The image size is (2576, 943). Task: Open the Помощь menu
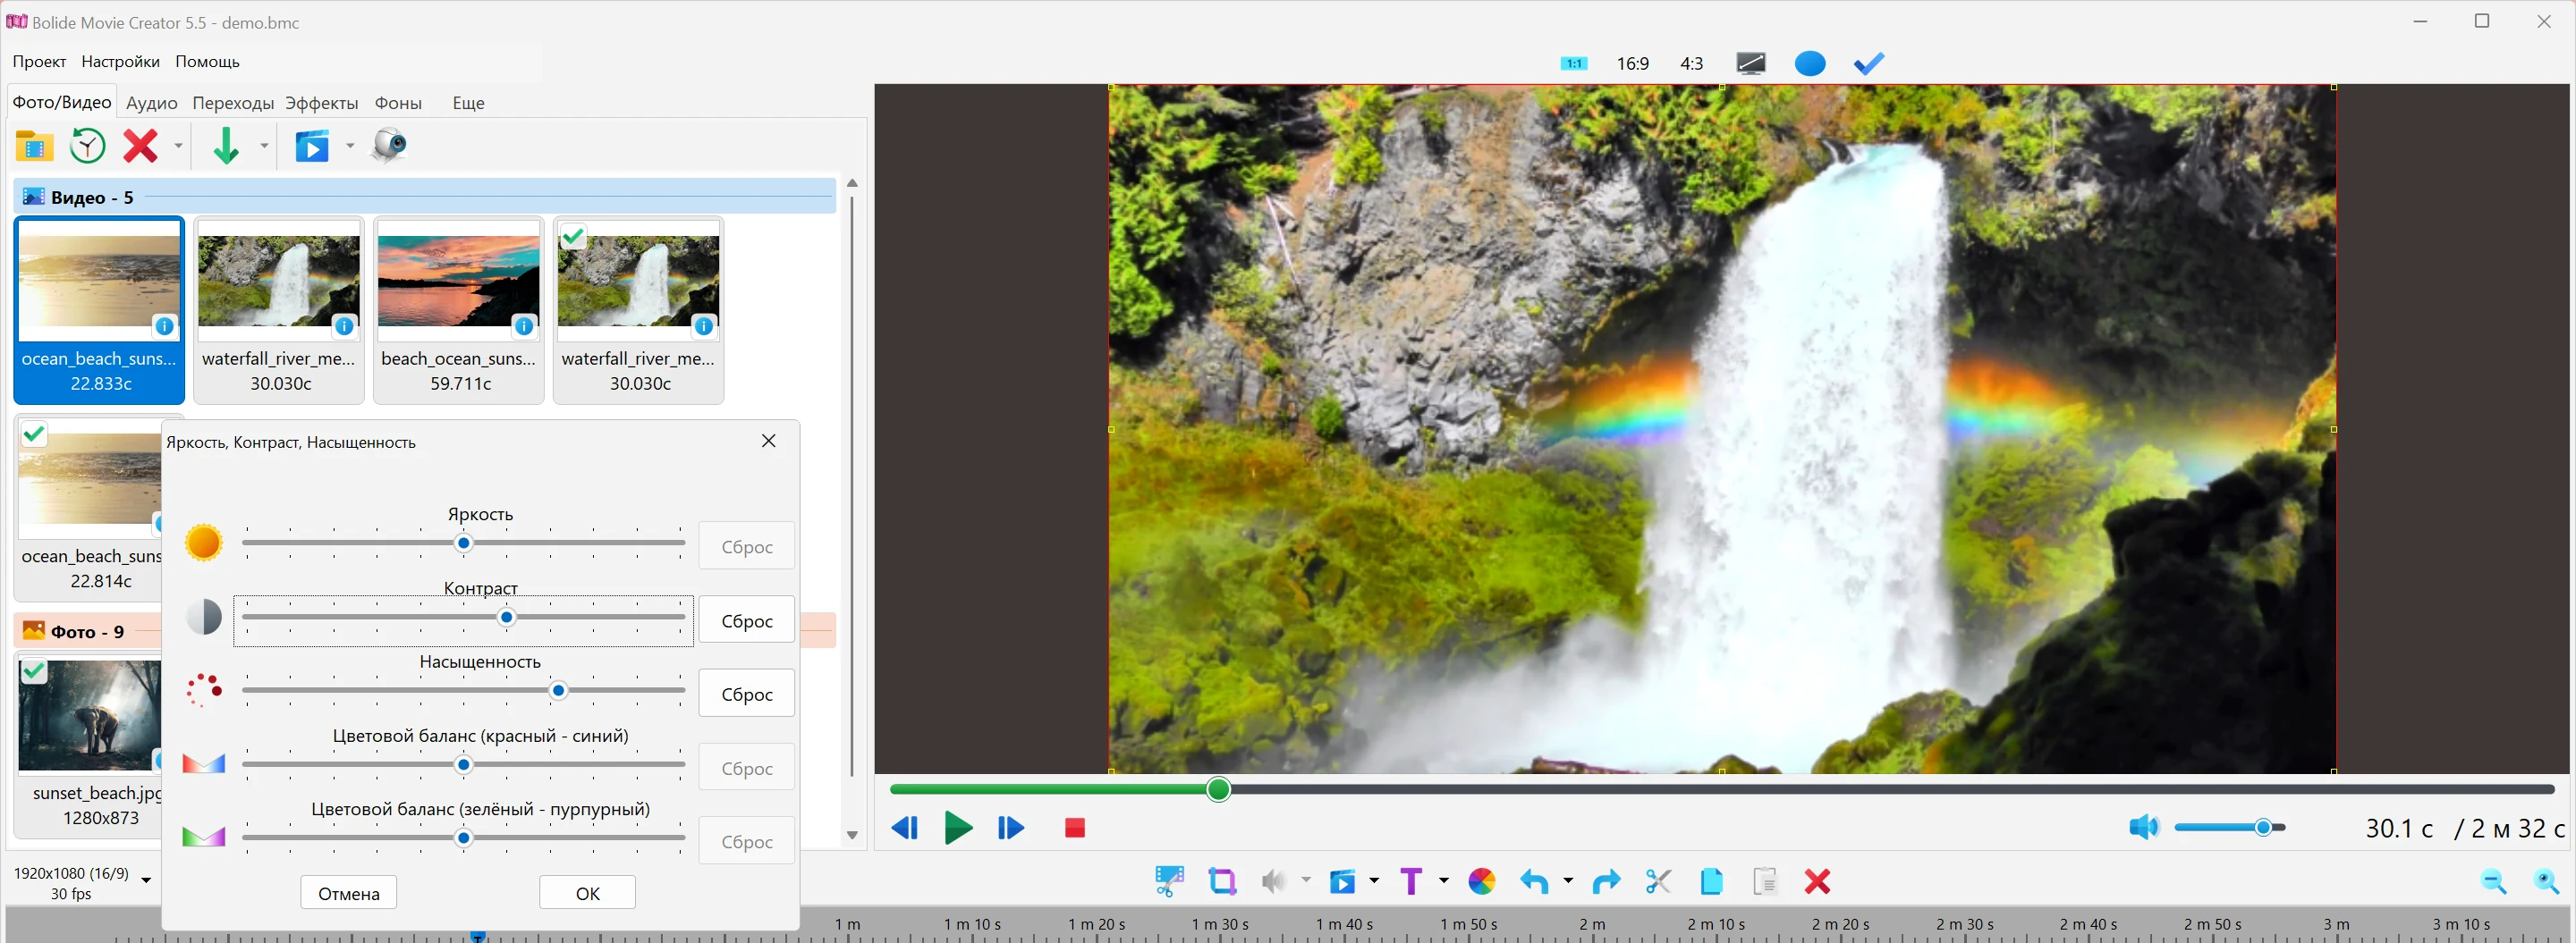(207, 62)
